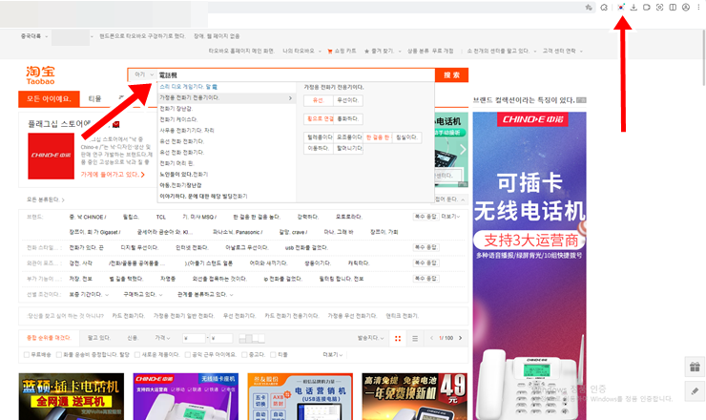The width and height of the screenshot is (706, 420).
Task: Open the browser downloads icon
Action: pos(633,8)
